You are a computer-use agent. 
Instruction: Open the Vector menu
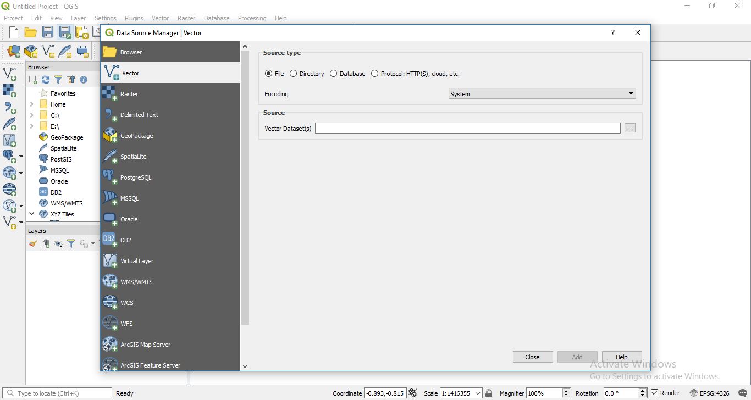click(x=160, y=18)
